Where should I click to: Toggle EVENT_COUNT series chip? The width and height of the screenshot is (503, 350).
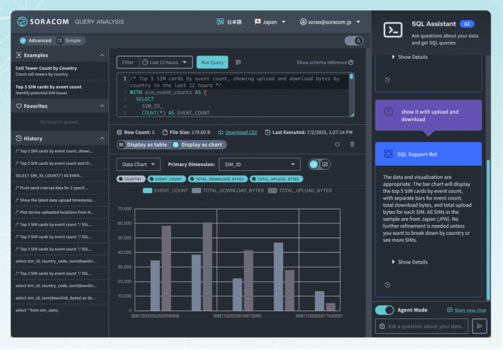(166, 179)
